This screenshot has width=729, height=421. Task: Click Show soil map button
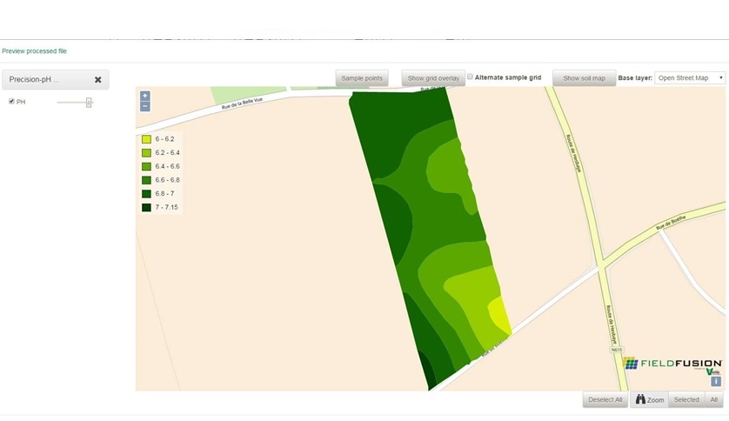point(584,78)
